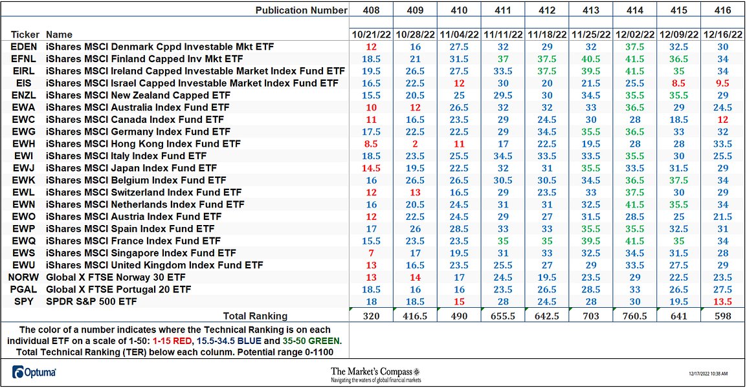This screenshot has width=747, height=388.
Task: Click total ranking value 641
Action: click(679, 316)
